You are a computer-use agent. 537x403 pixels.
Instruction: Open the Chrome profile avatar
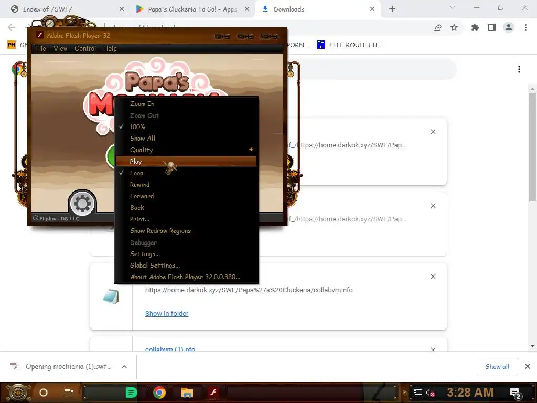click(509, 27)
